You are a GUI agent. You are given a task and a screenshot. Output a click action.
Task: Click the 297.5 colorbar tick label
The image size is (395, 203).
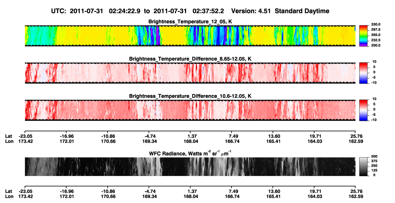[x=376, y=30]
